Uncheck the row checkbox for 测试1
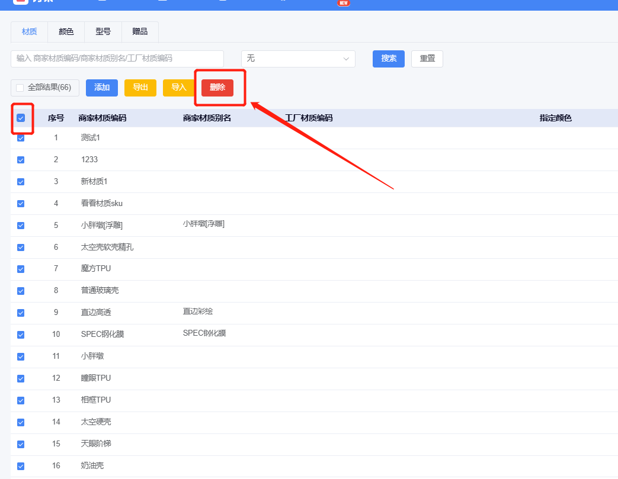This screenshot has width=618, height=479. click(x=21, y=138)
